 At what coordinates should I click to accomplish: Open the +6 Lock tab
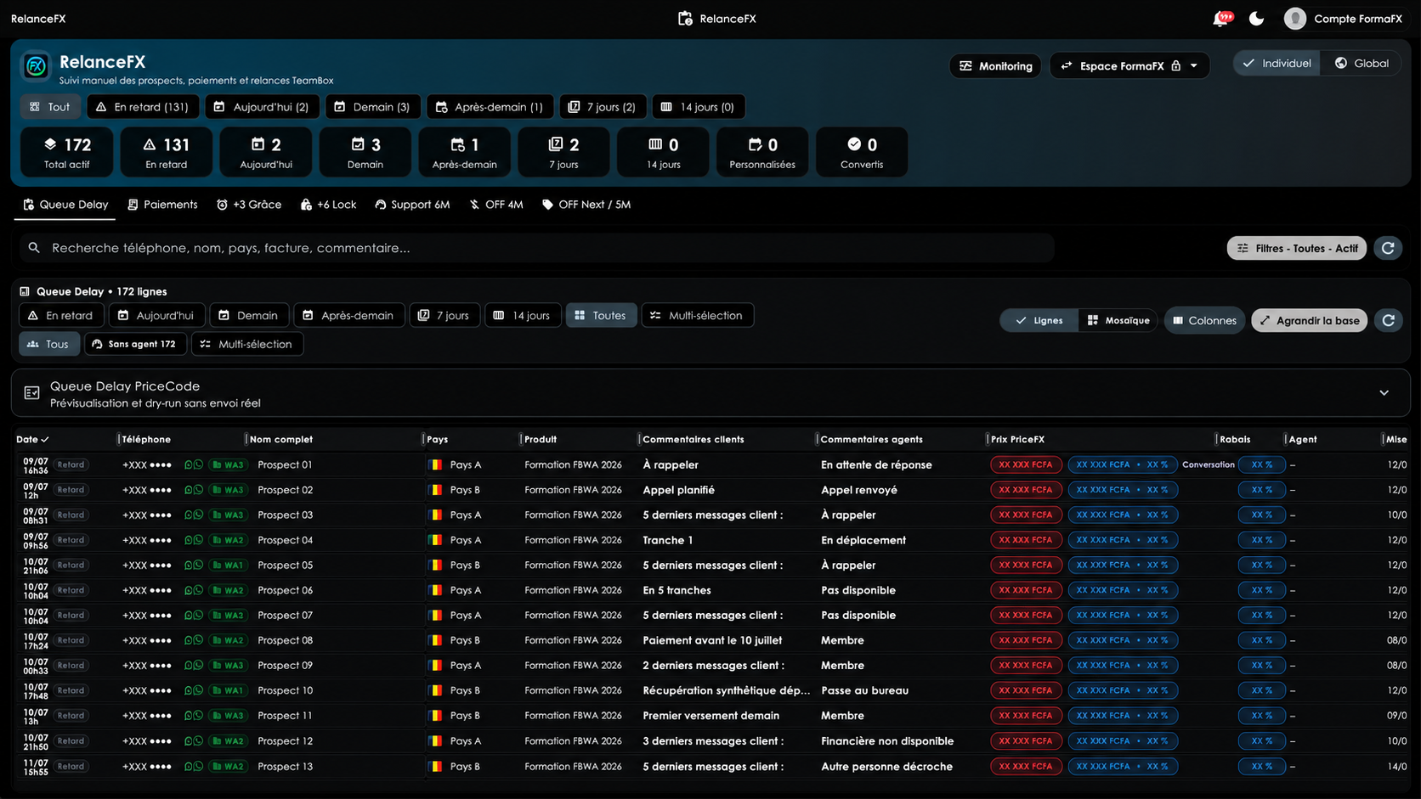(x=328, y=205)
